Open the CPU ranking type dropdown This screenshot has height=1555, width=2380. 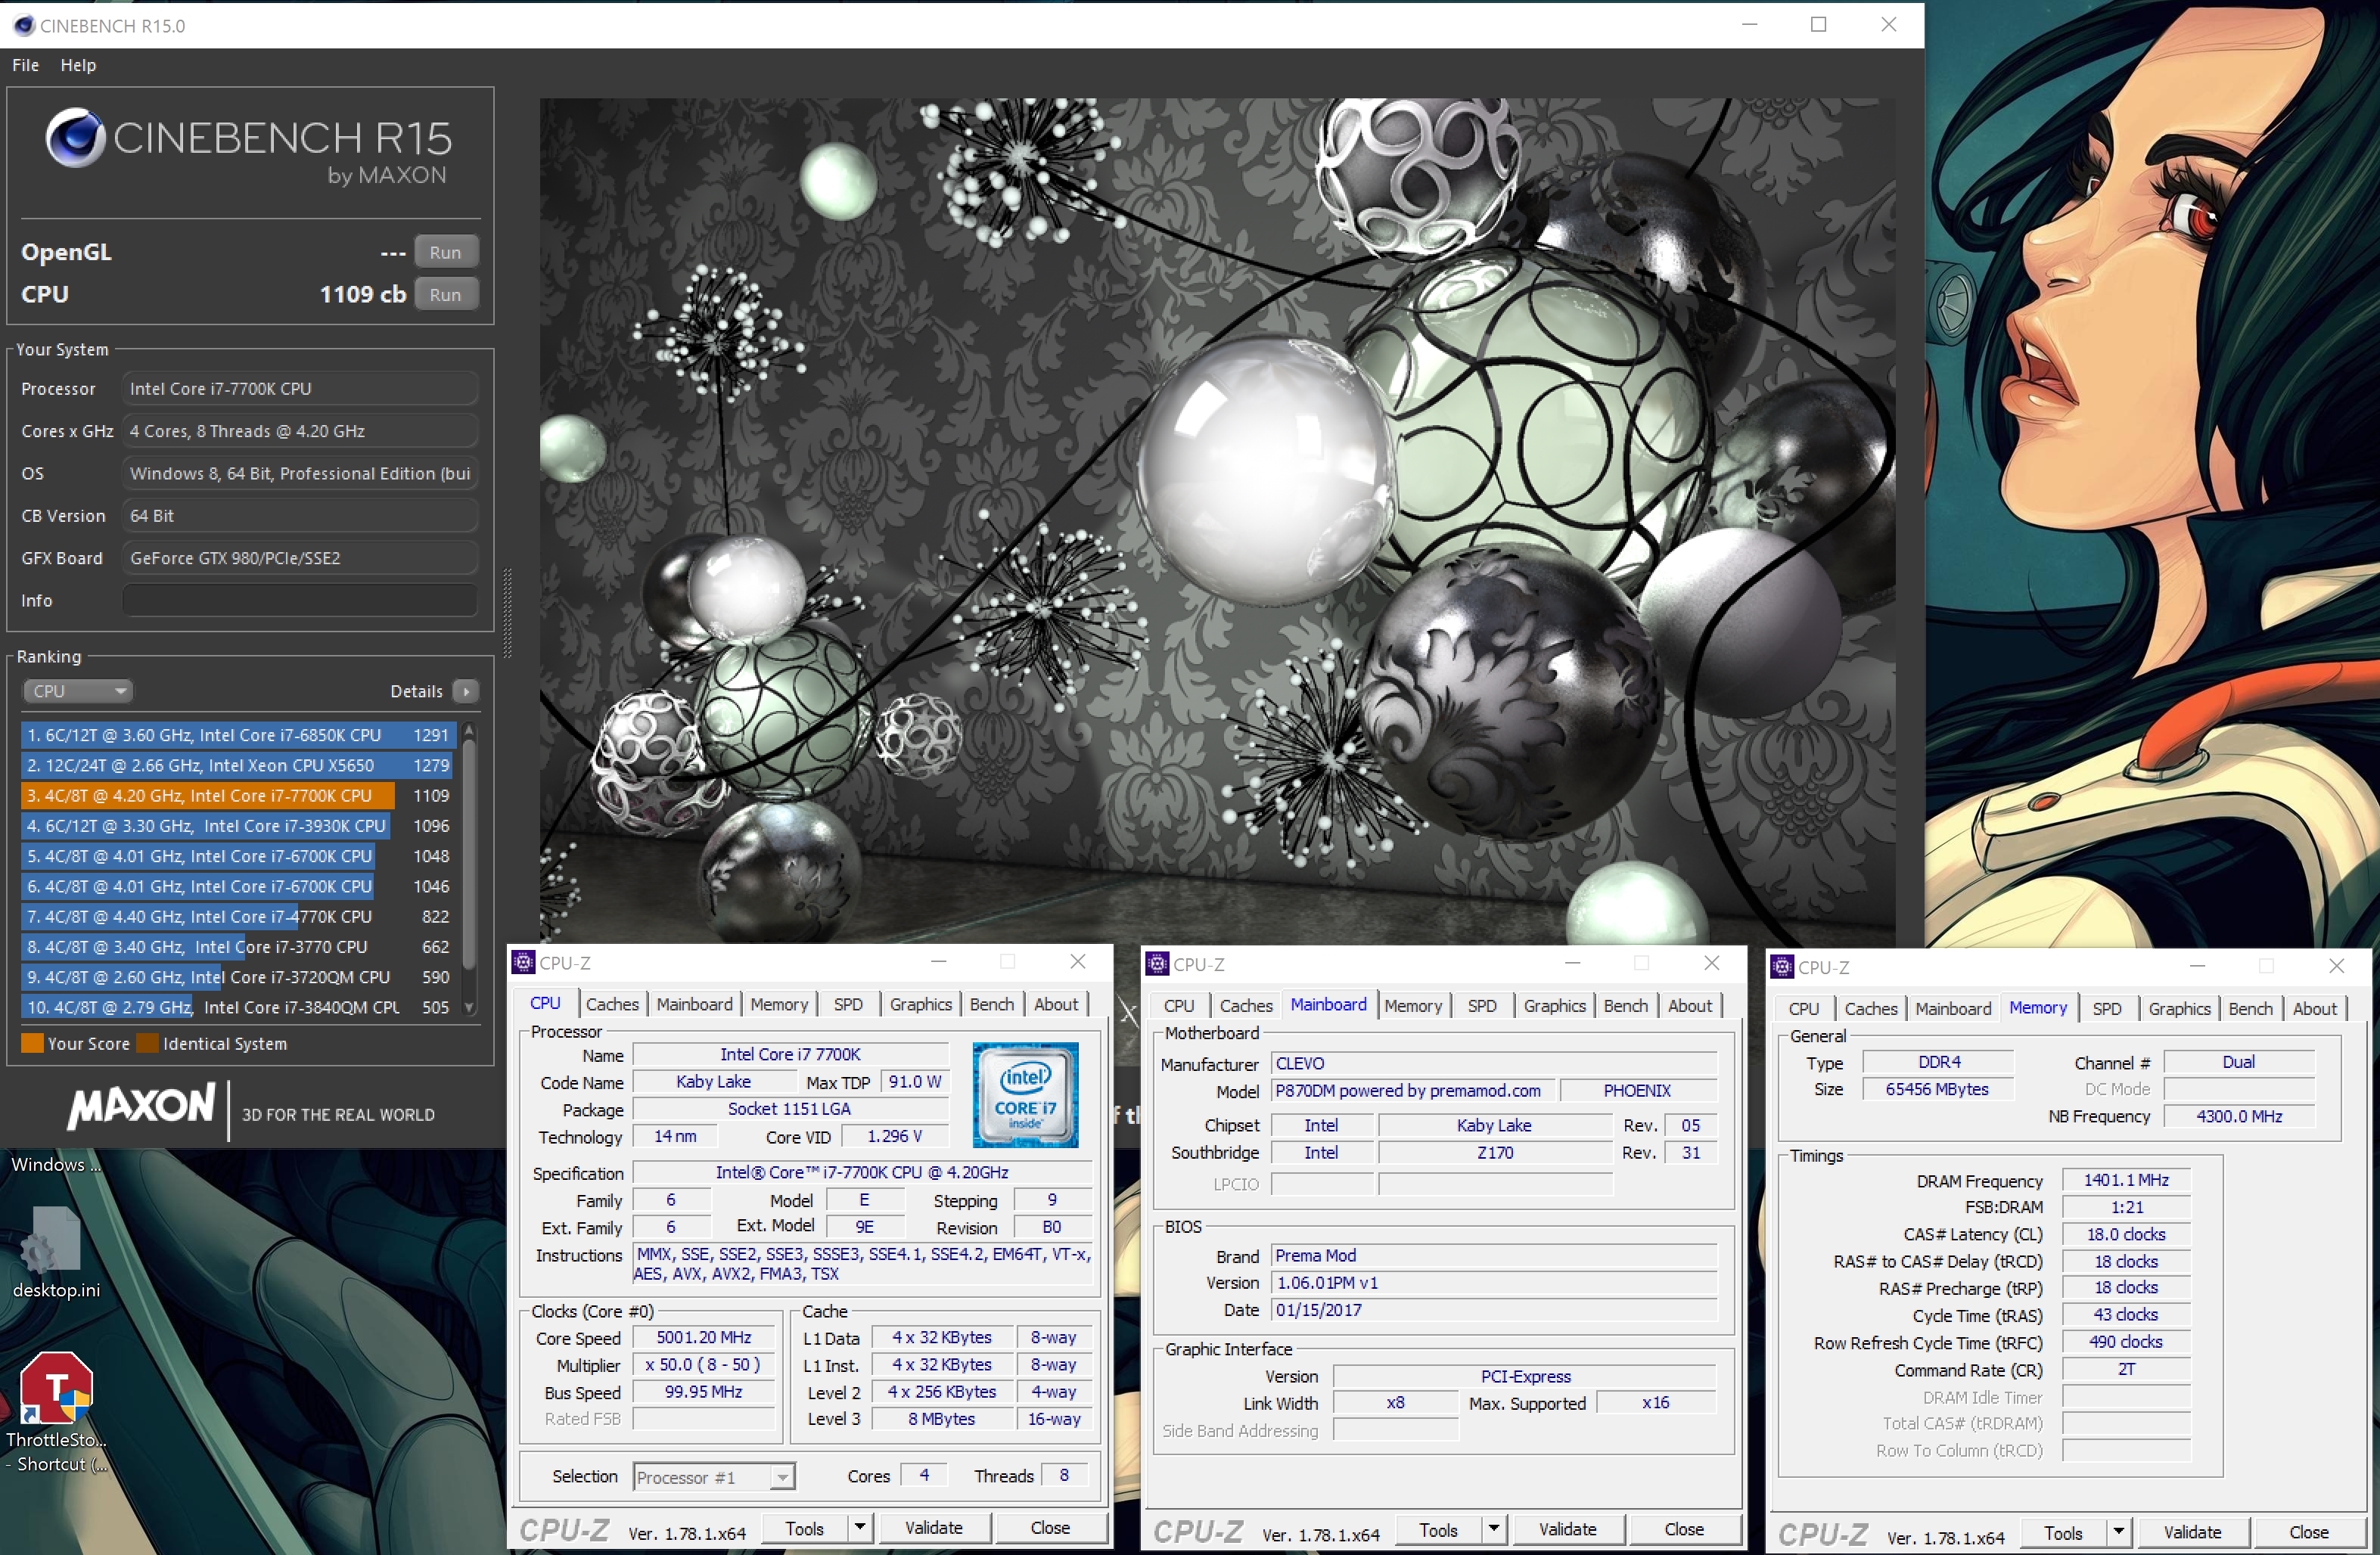78,691
